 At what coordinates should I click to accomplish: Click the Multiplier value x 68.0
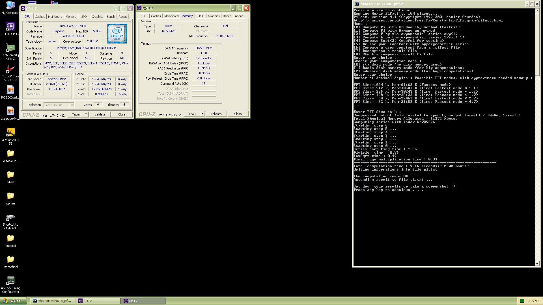point(57,84)
